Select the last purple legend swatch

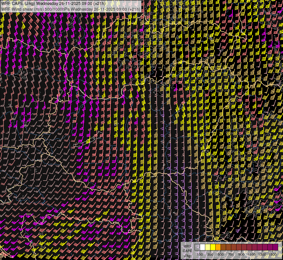tap(275, 247)
